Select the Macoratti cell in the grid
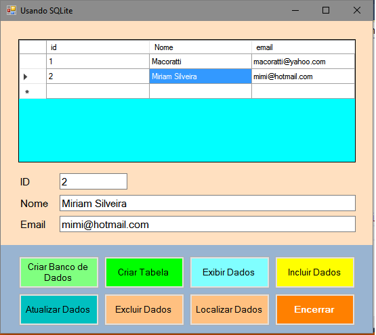The image size is (376, 335). click(201, 62)
